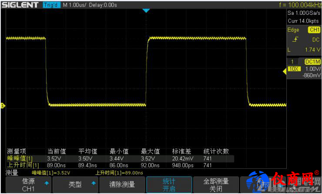Viewport: 322px width, 194px height.
Task: Click the SIGLENT logo
Action: 20,5
